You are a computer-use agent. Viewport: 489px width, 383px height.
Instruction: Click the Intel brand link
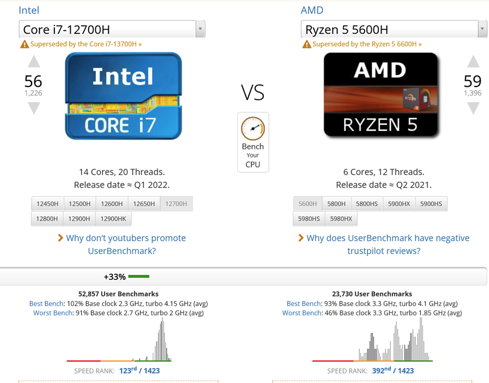29,10
